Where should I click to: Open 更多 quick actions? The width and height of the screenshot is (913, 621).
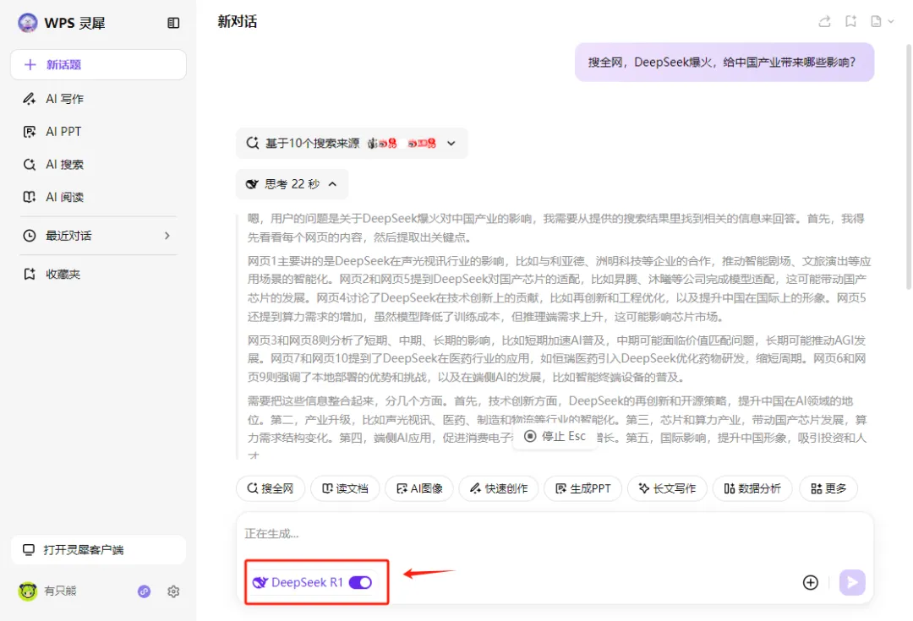(x=828, y=488)
